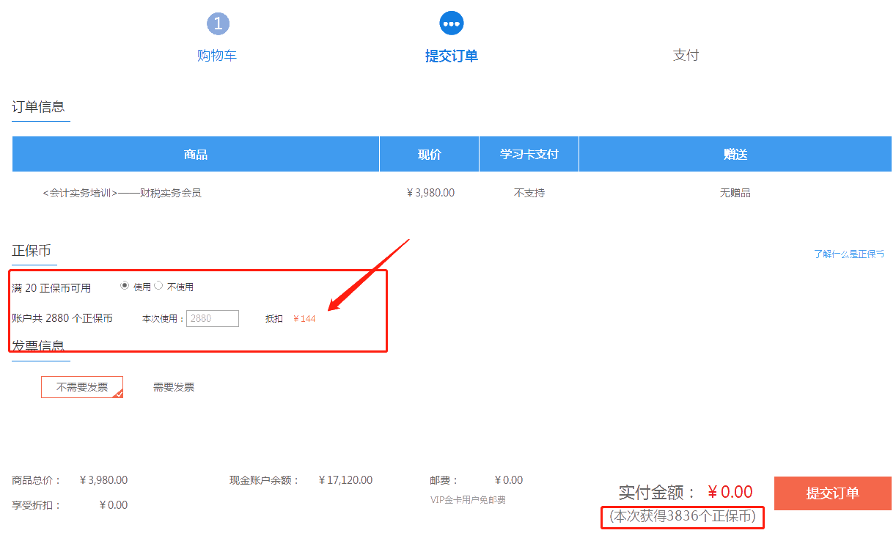Click the 商品 column header
This screenshot has width=896, height=533.
(x=196, y=155)
